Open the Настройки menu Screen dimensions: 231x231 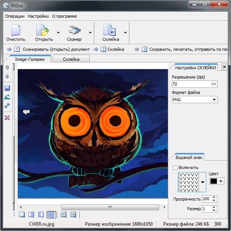[x=38, y=16]
